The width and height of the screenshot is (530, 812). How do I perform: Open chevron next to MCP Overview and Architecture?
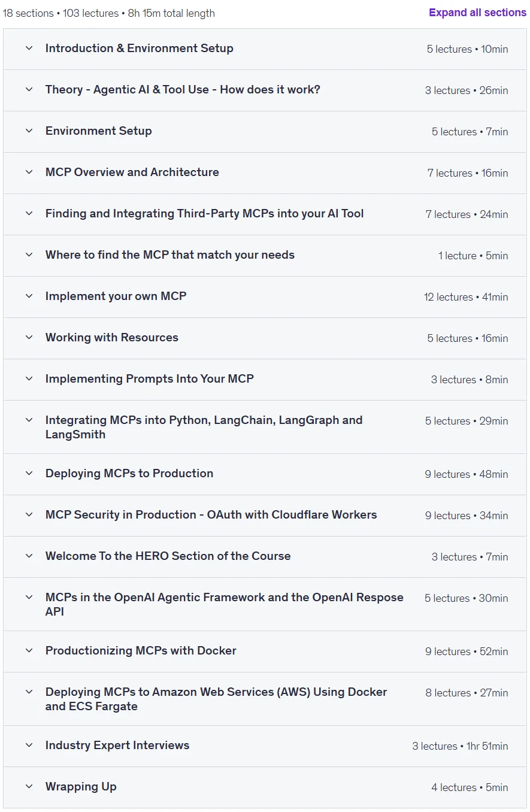point(29,172)
